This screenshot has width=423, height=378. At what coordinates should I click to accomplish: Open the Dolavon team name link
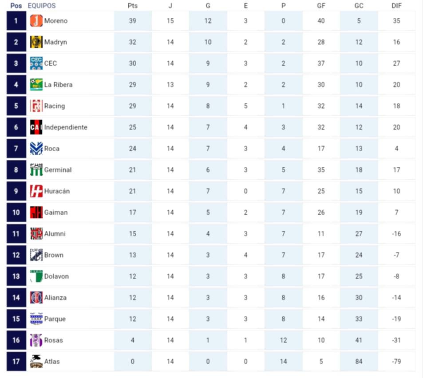point(56,276)
